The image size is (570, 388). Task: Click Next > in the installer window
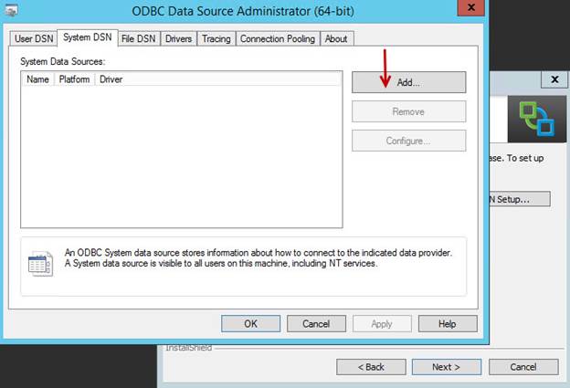tap(447, 367)
